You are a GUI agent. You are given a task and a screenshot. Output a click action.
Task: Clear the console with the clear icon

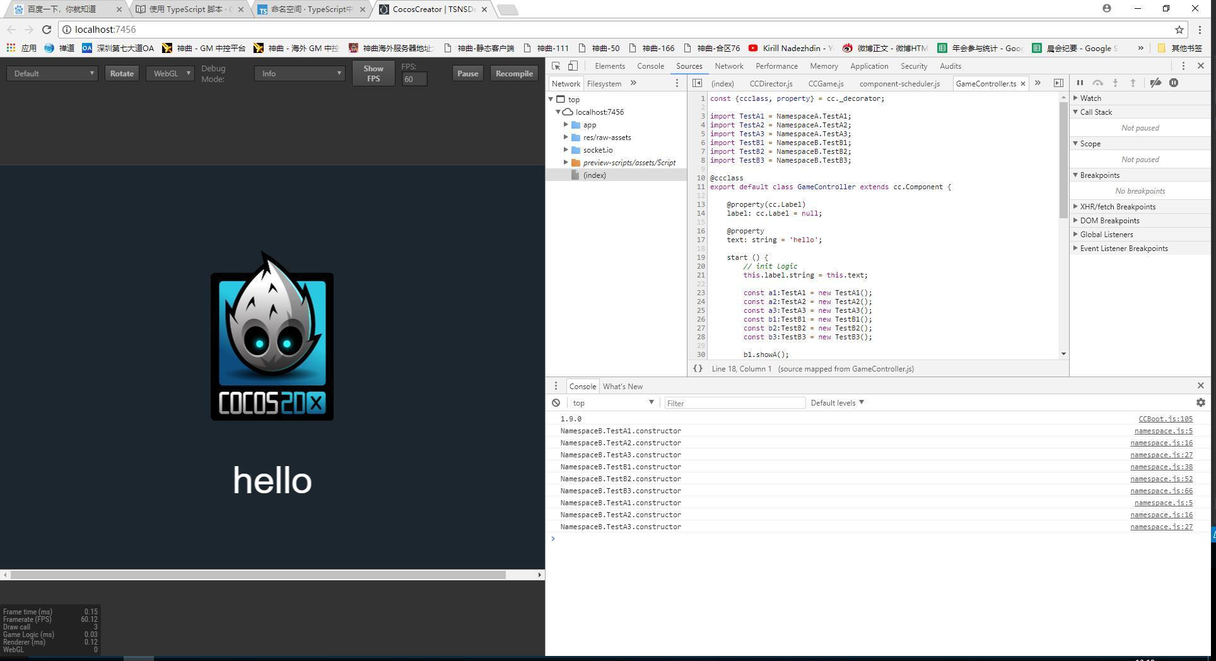(556, 403)
